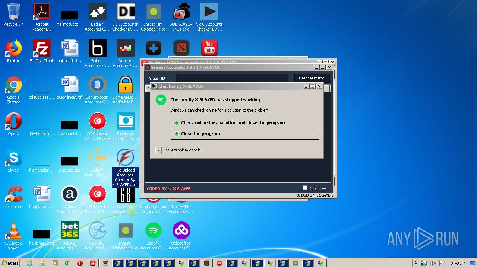Focus the Steam ID input field
Viewport: 477px width, 268px height.
point(232,78)
